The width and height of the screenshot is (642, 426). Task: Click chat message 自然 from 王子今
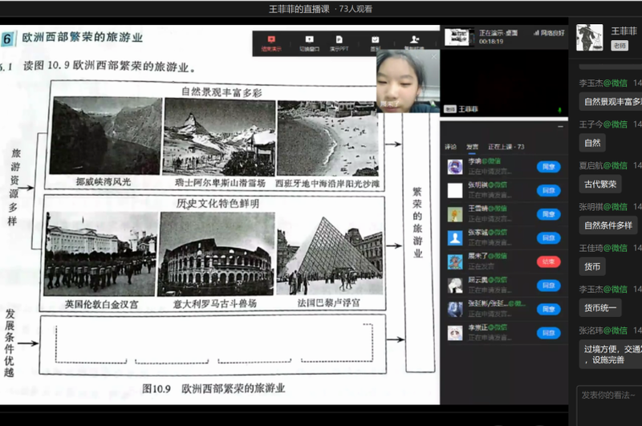tap(592, 143)
